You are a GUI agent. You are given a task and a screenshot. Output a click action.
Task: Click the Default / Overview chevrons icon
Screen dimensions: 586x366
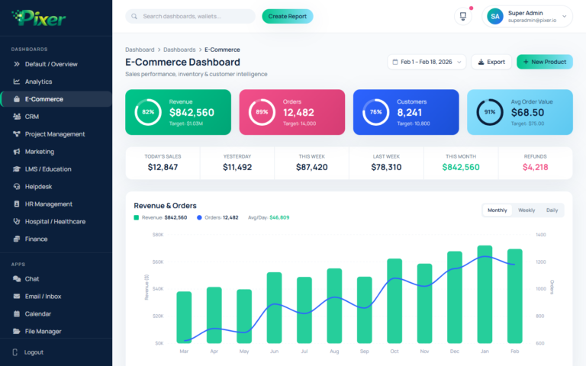pyautogui.click(x=17, y=64)
